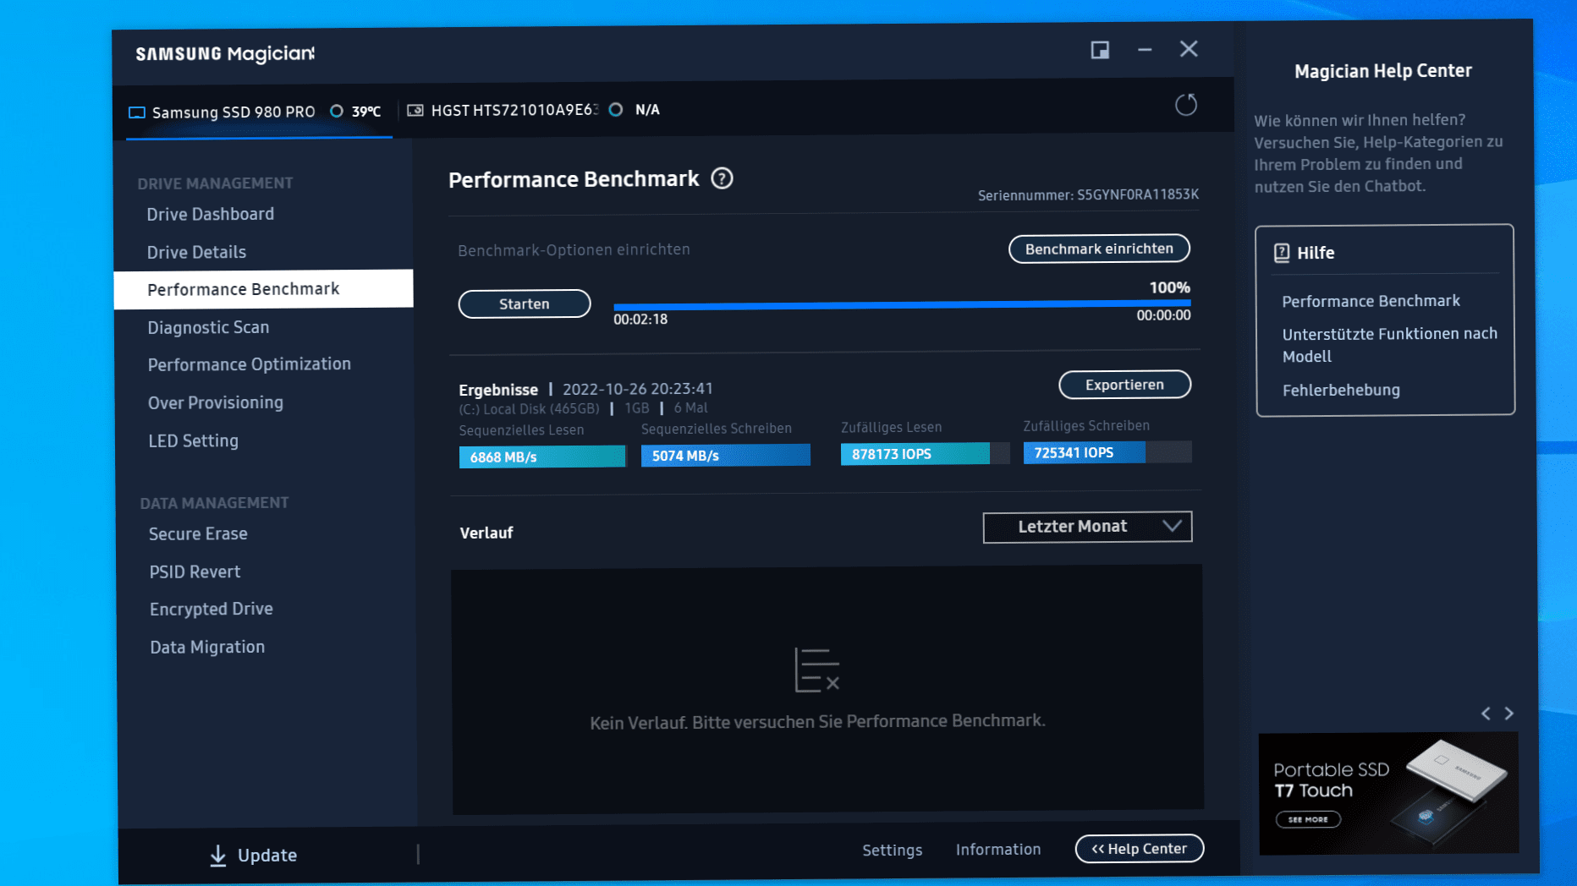
Task: Open the Letzter Monat dropdown
Action: point(1087,527)
